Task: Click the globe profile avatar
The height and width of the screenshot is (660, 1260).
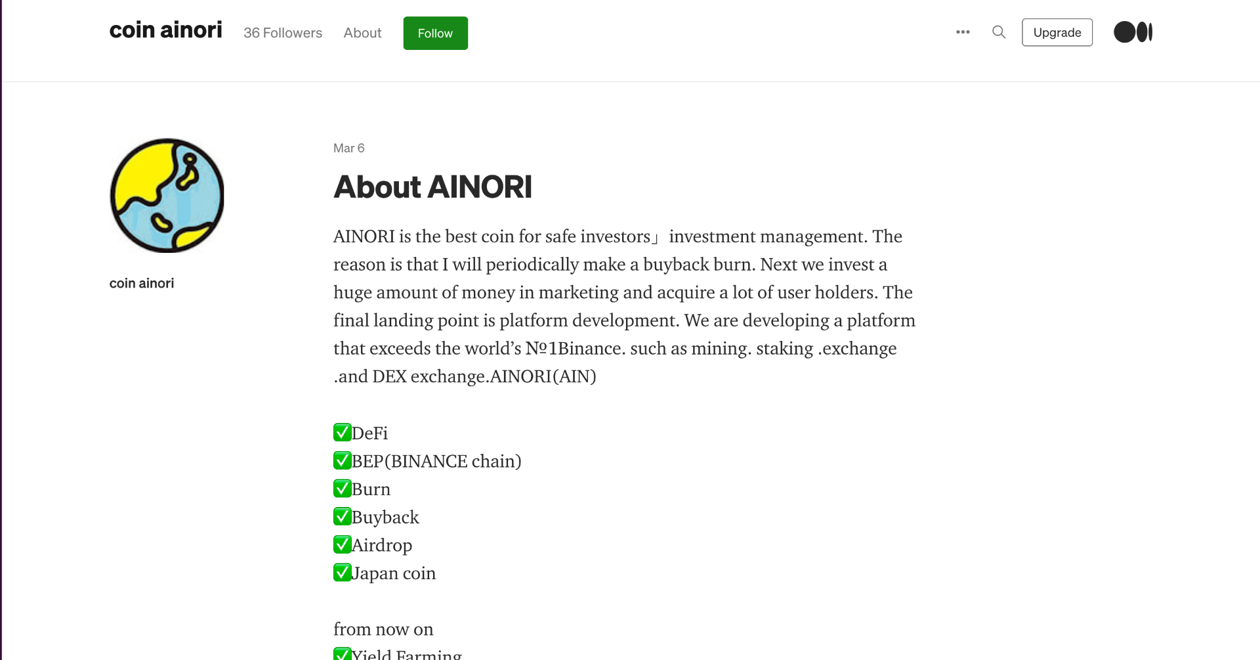Action: tap(167, 195)
